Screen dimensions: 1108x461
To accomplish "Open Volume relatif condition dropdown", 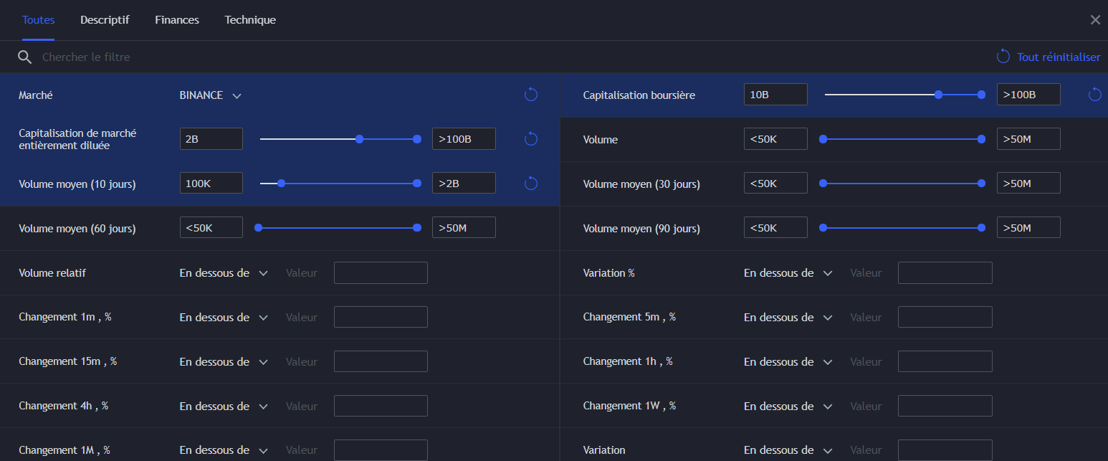I will [224, 273].
